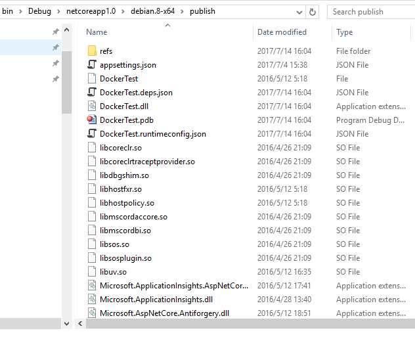Go to debian.8-x64 in the breadcrumb

click(x=153, y=11)
